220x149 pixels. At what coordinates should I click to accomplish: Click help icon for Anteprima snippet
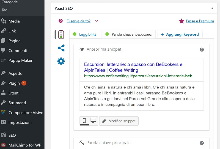tap(202, 50)
